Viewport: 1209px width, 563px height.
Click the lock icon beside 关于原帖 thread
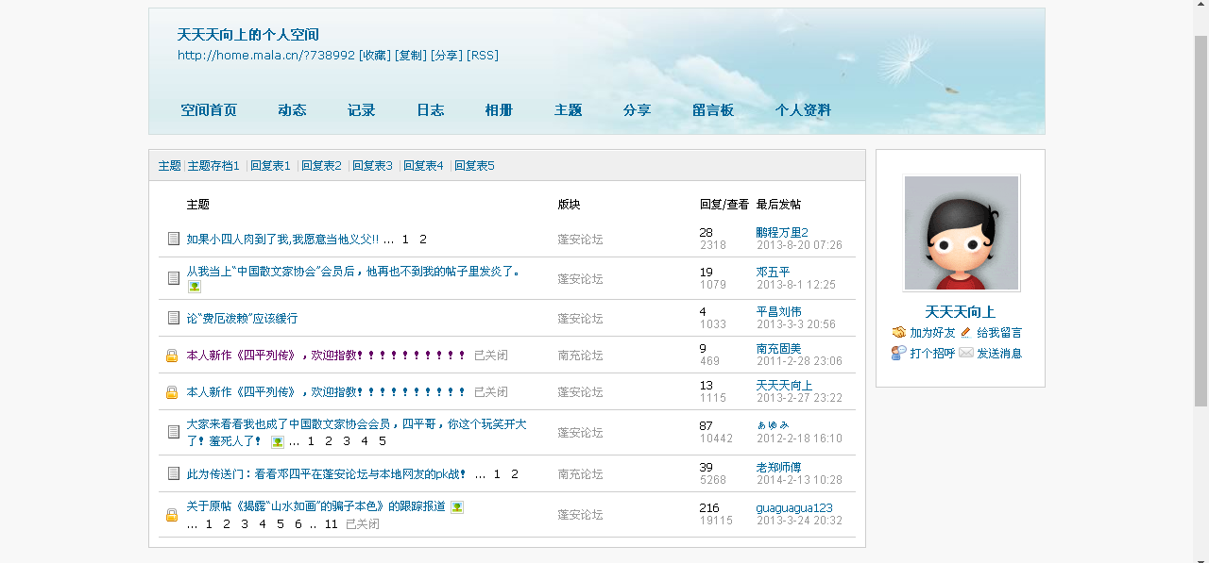(x=172, y=515)
